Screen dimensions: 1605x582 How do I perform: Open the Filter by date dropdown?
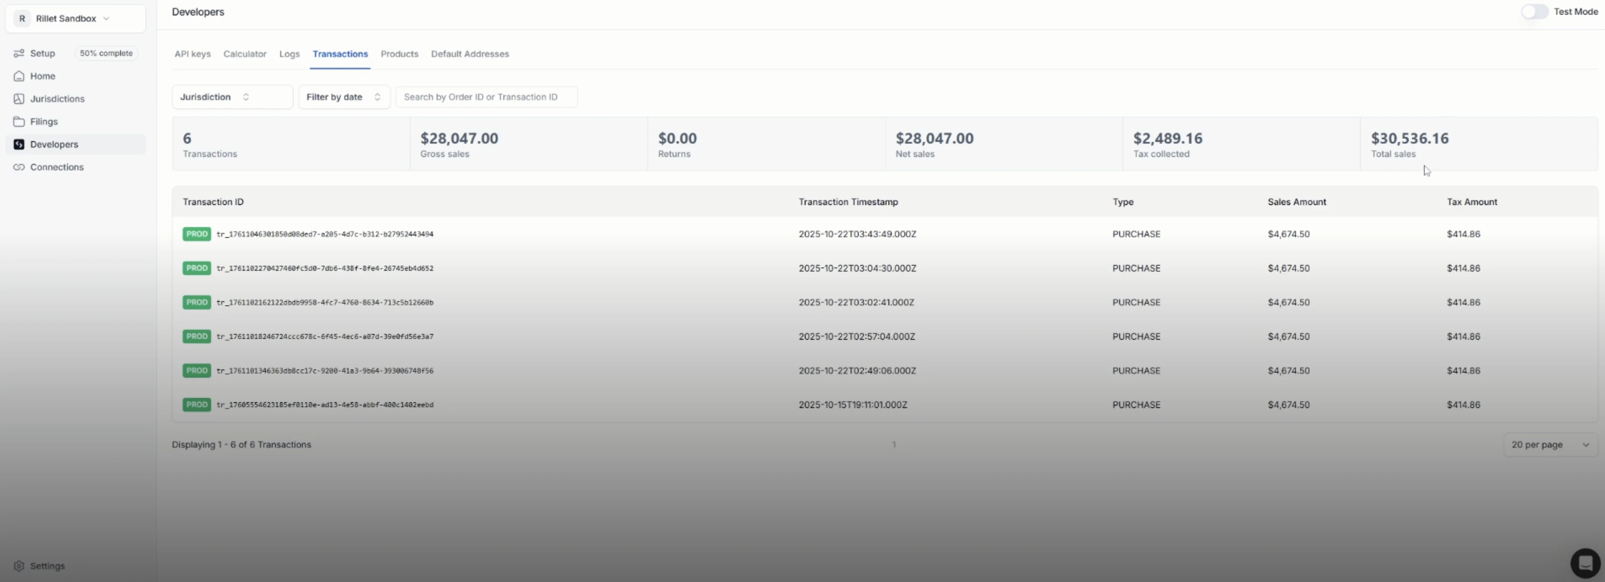coord(344,97)
